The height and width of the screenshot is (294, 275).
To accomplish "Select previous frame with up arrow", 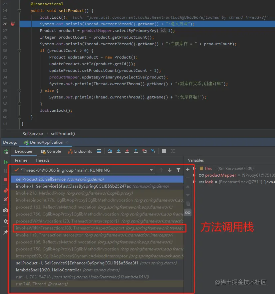I will pyautogui.click(x=161, y=170).
